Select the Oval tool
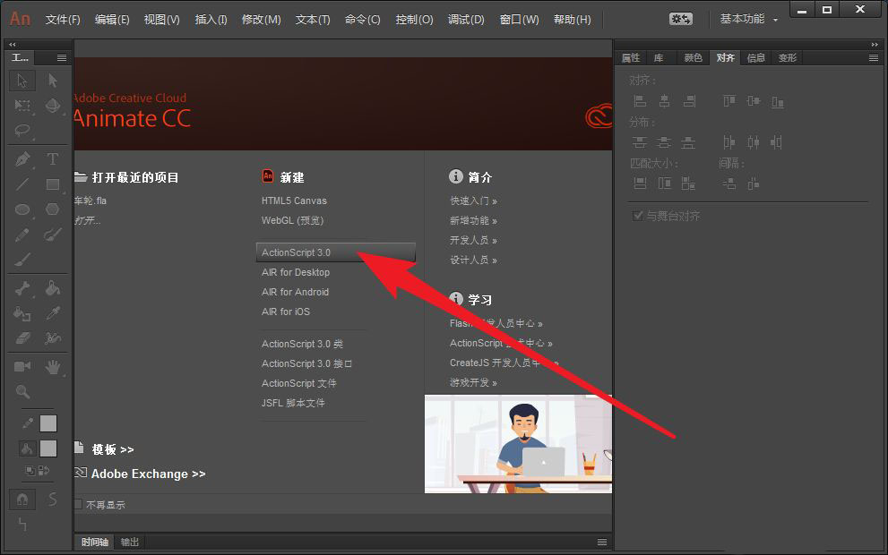888x555 pixels. [22, 209]
